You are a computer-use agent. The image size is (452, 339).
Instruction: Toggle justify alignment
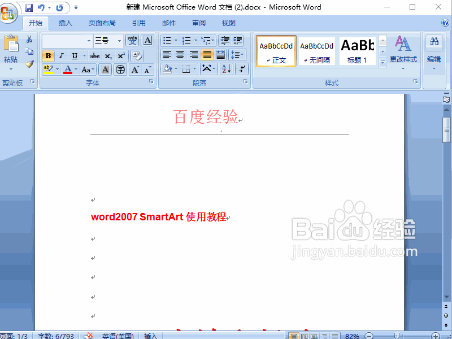207,54
